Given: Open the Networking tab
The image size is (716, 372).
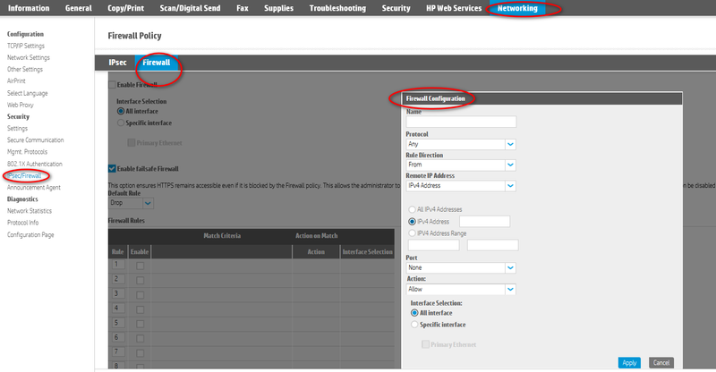Looking at the screenshot, I should (518, 8).
